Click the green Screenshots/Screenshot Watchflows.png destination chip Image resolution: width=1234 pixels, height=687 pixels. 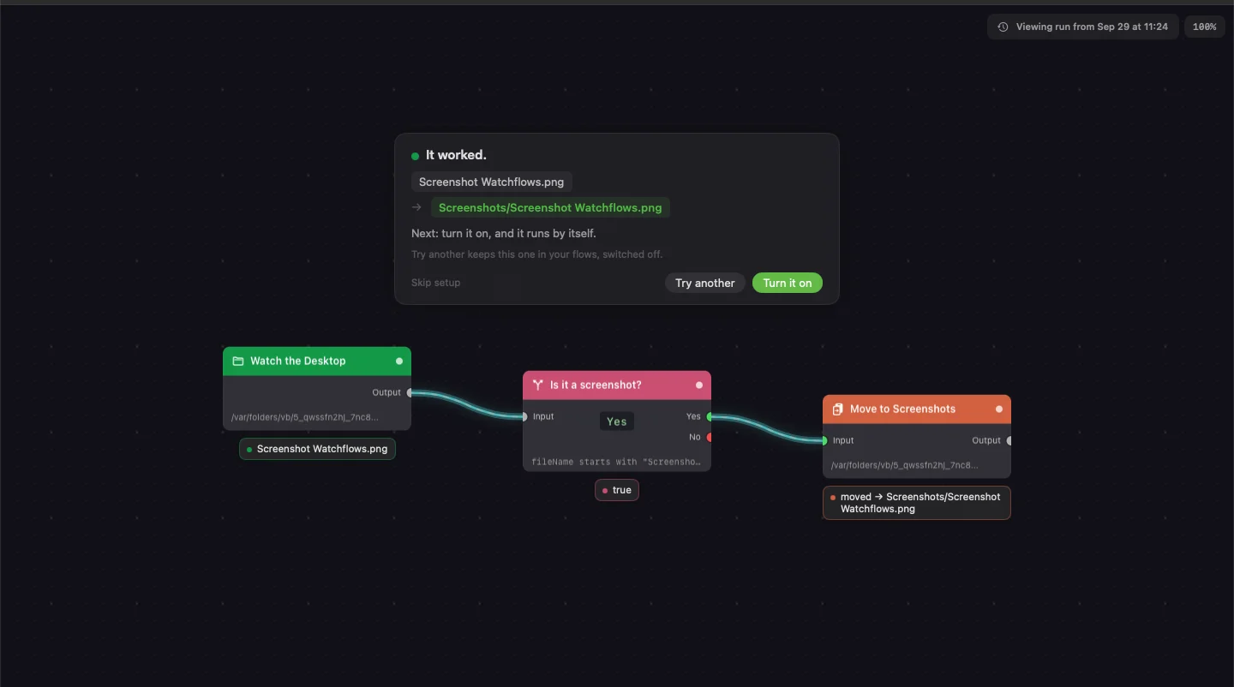[x=550, y=207]
